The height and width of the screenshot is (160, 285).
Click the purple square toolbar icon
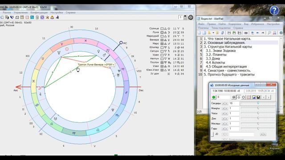point(42,17)
